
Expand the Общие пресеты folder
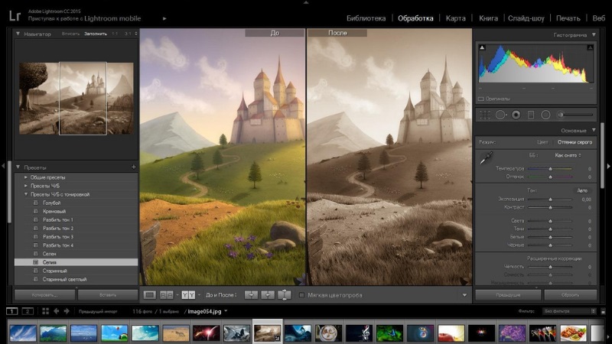coord(26,177)
